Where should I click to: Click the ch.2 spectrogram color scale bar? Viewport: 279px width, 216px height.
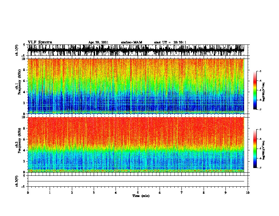pos(255,149)
